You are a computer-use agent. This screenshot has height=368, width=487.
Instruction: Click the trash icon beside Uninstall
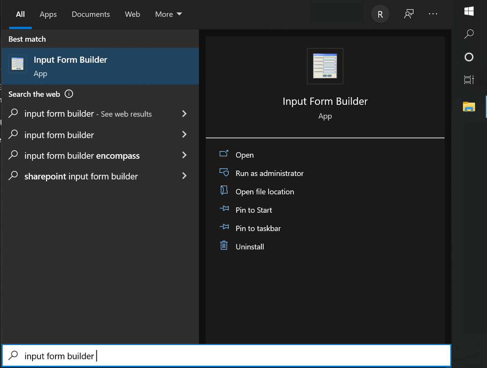pyautogui.click(x=224, y=245)
